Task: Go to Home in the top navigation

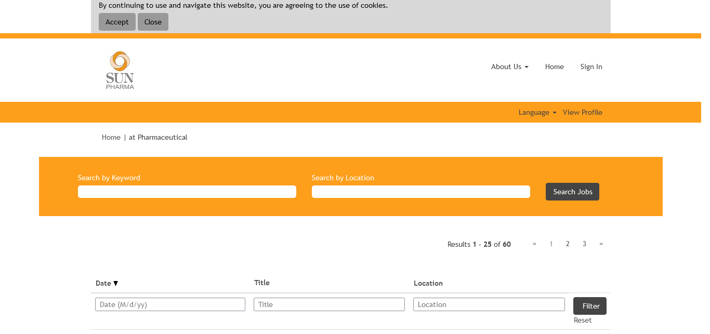Action: (x=554, y=66)
